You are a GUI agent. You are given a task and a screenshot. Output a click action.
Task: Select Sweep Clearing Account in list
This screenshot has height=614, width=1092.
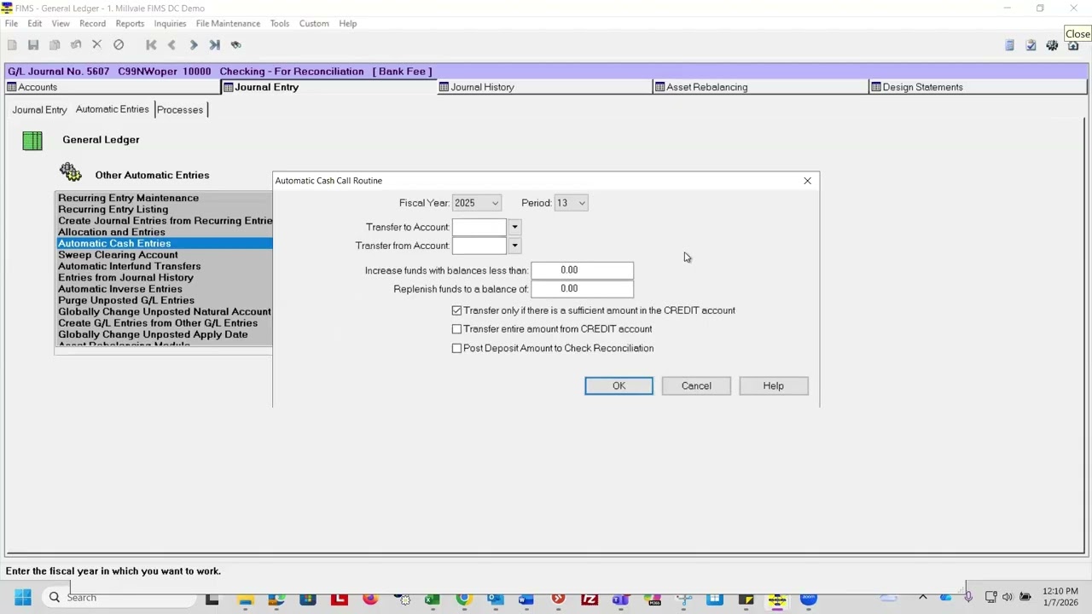(164, 255)
